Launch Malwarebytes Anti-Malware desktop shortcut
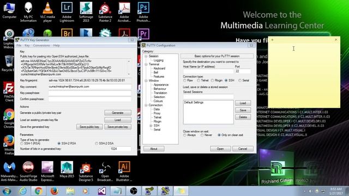 coord(9,171)
